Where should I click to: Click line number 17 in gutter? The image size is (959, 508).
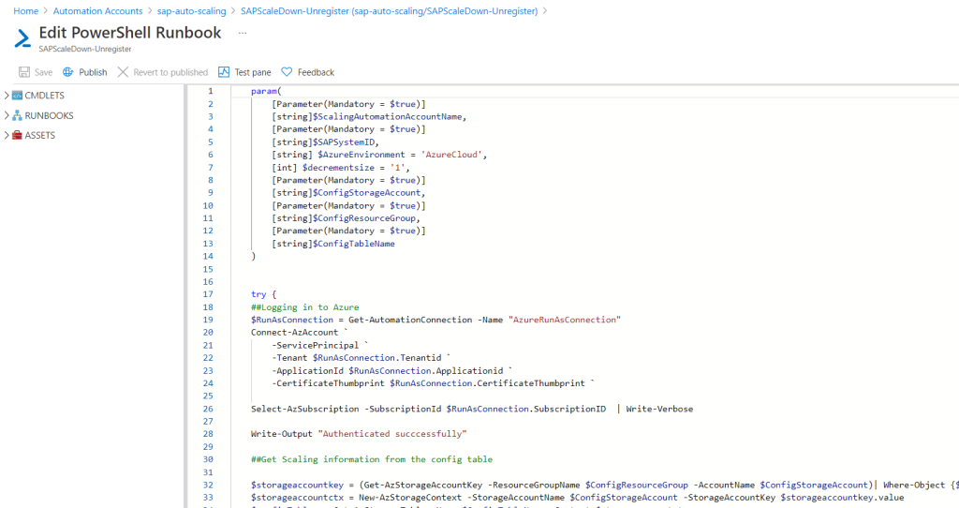(208, 294)
